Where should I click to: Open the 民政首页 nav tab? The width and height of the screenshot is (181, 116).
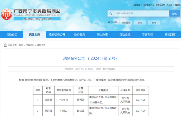(x=12, y=34)
